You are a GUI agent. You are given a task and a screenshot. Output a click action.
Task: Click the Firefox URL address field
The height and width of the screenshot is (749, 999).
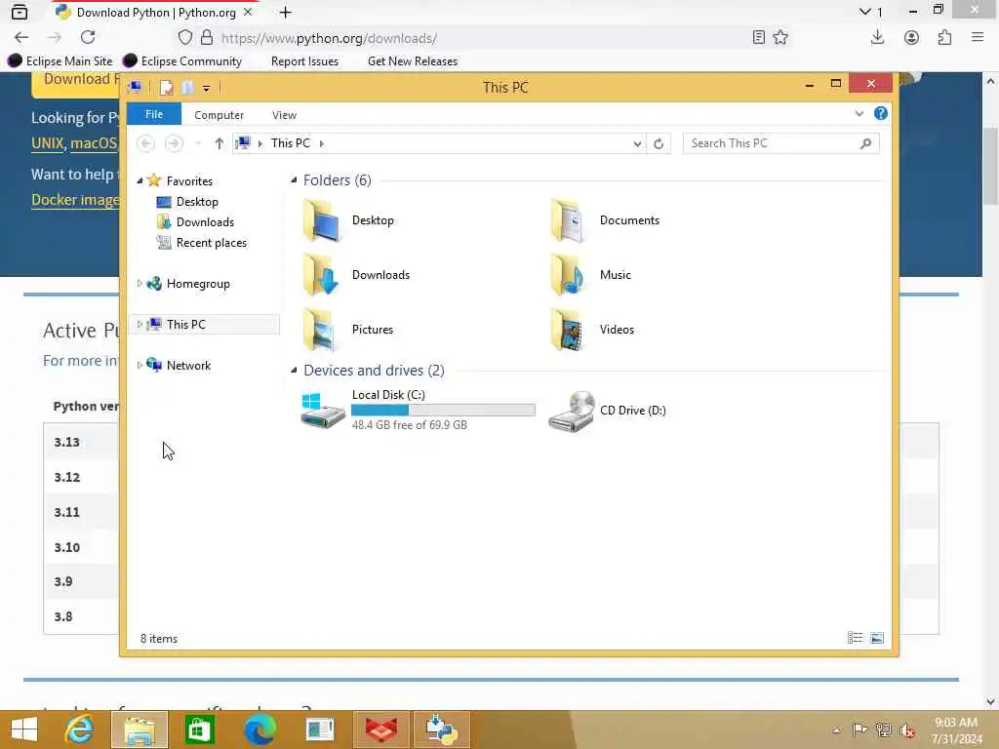pyautogui.click(x=482, y=38)
